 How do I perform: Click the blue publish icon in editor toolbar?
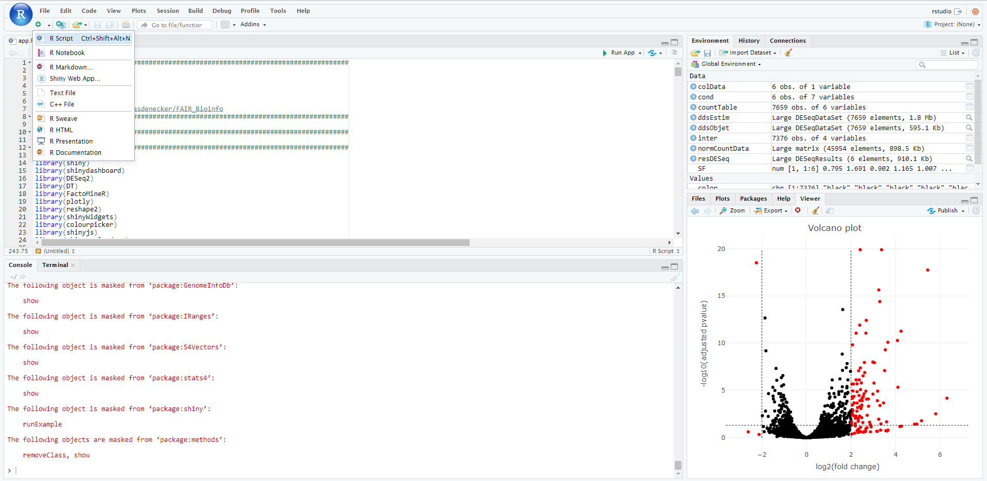coord(652,52)
